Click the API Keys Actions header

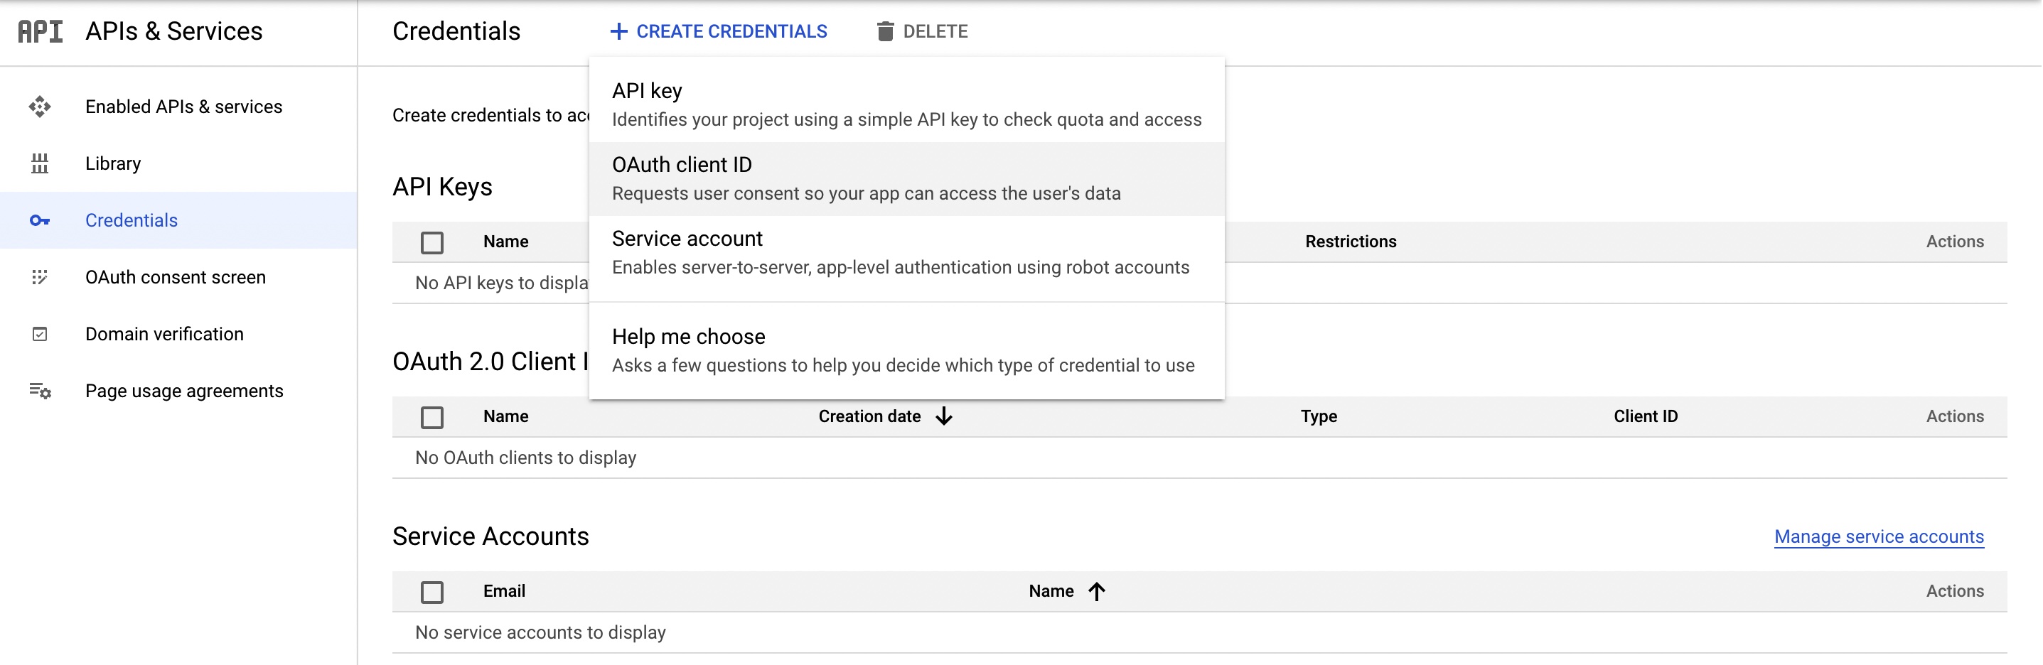[1955, 242]
